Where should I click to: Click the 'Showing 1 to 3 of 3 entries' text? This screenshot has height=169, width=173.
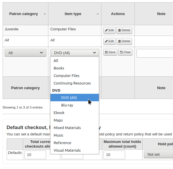click(23, 107)
